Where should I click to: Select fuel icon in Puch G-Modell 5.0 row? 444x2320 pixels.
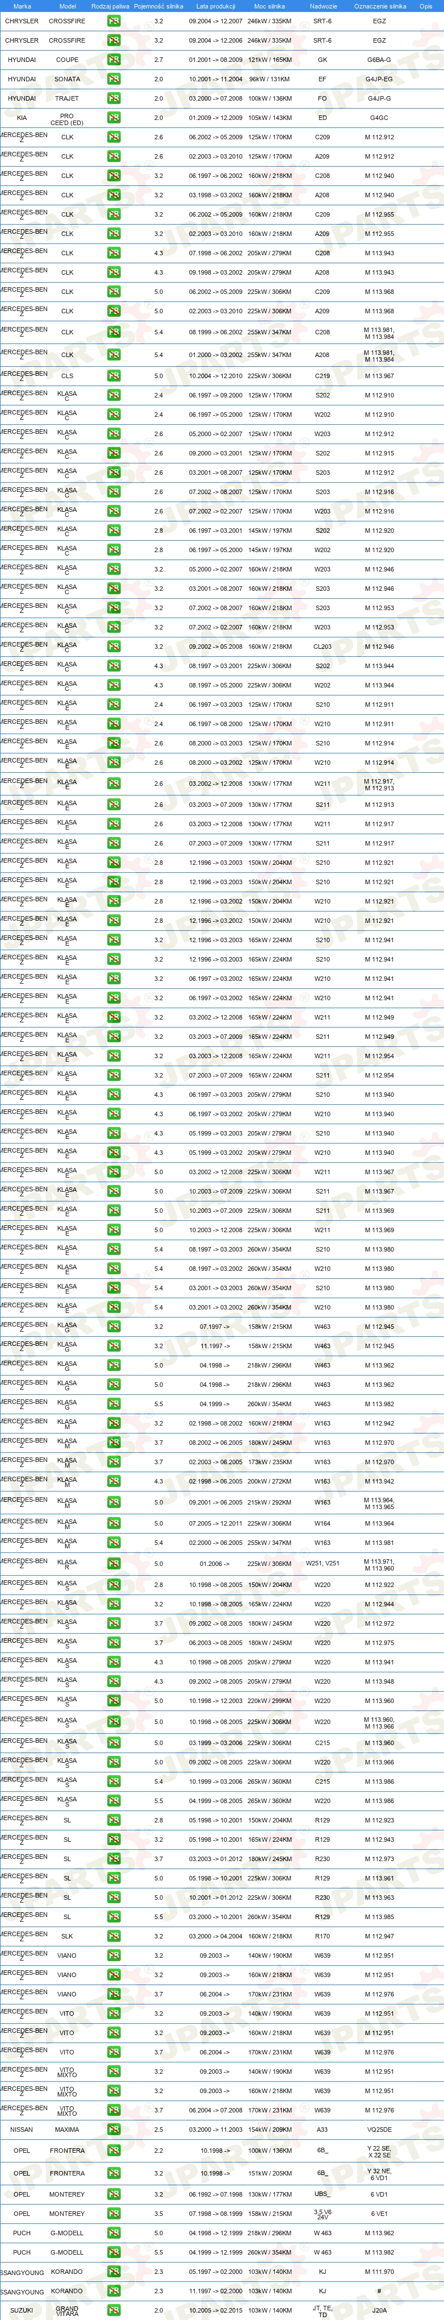coord(113,2232)
